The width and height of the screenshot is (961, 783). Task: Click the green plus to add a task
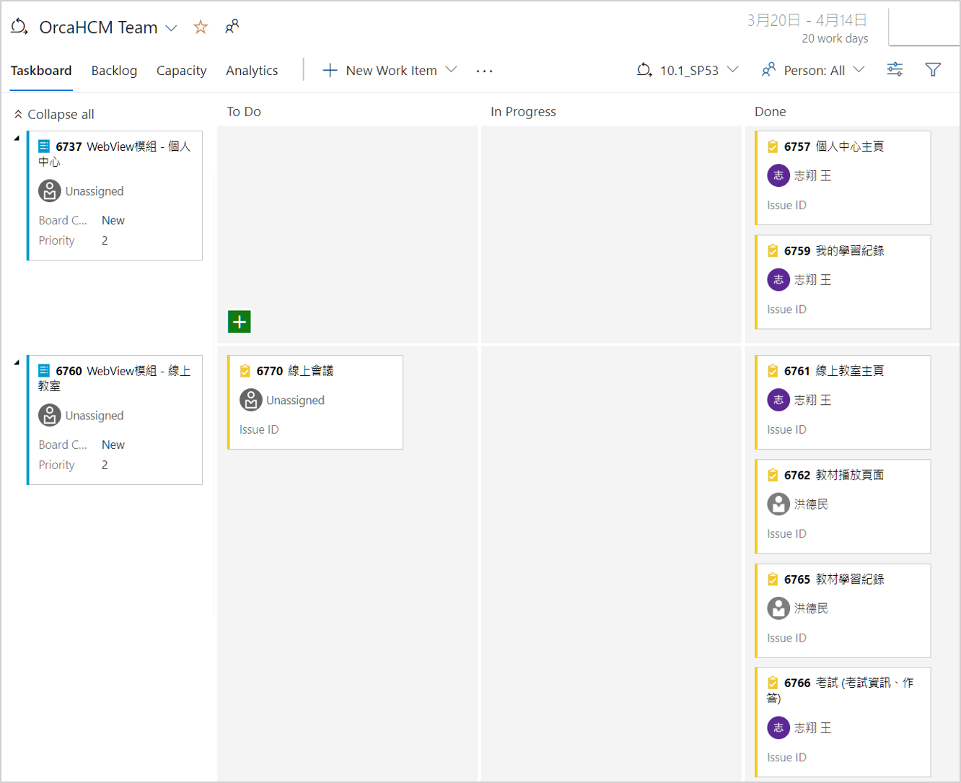click(238, 321)
